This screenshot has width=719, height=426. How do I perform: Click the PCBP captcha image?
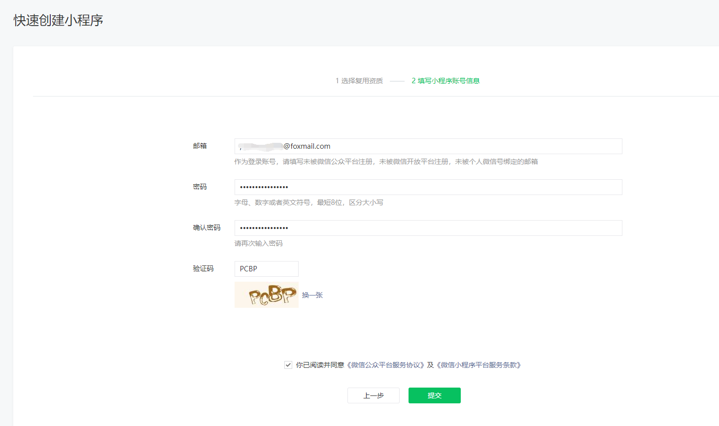266,295
